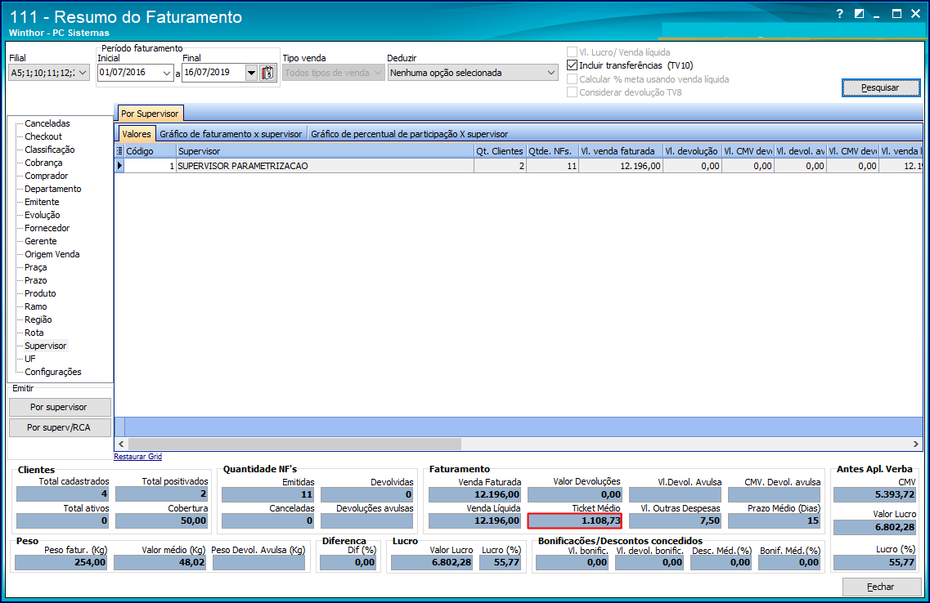Click the row indicator arrow of SUPERVISOR PARAMETRIZACAO
Viewport: 930px width, 603px height.
pos(119,166)
